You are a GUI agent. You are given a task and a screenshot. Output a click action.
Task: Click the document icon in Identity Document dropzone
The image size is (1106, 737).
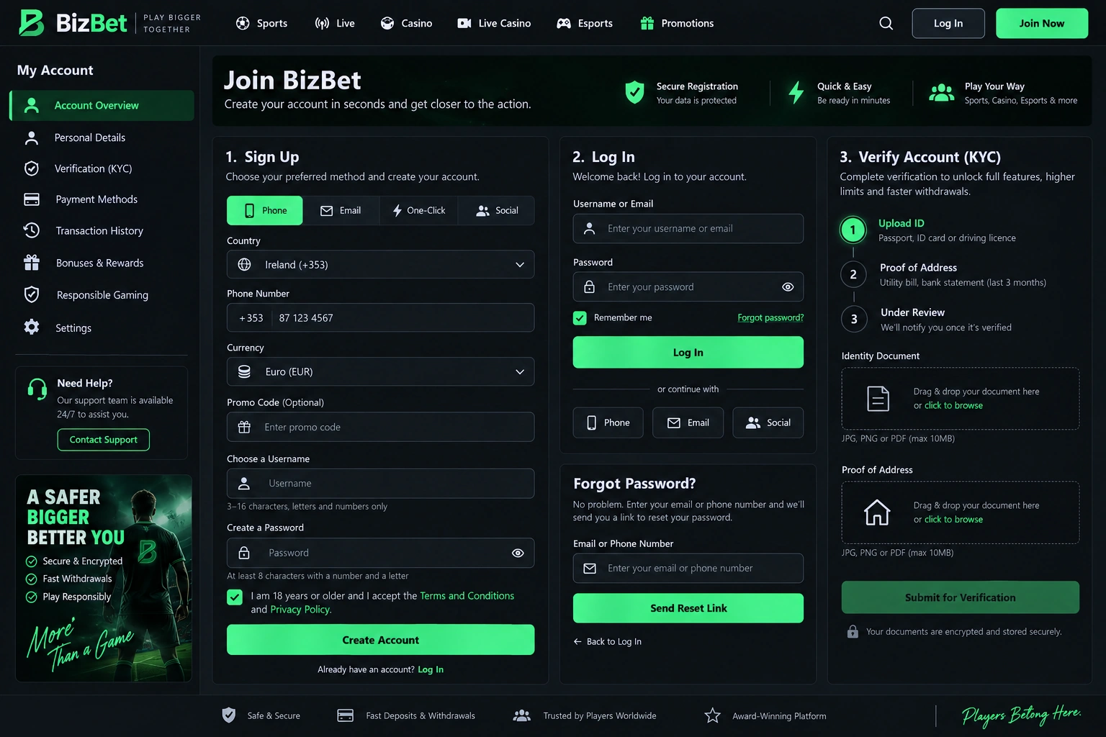pyautogui.click(x=878, y=399)
